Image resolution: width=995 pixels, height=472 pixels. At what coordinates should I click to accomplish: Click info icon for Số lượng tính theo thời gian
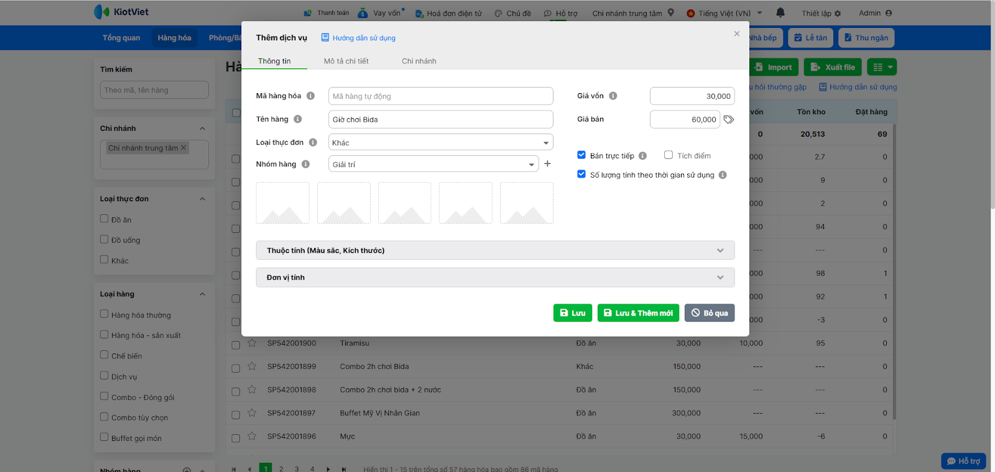pos(723,175)
